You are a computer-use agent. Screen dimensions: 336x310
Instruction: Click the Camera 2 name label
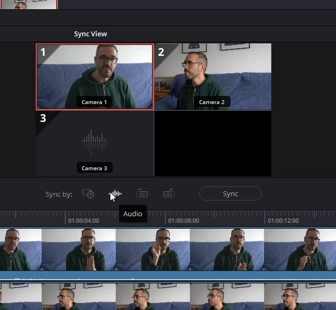click(x=212, y=102)
